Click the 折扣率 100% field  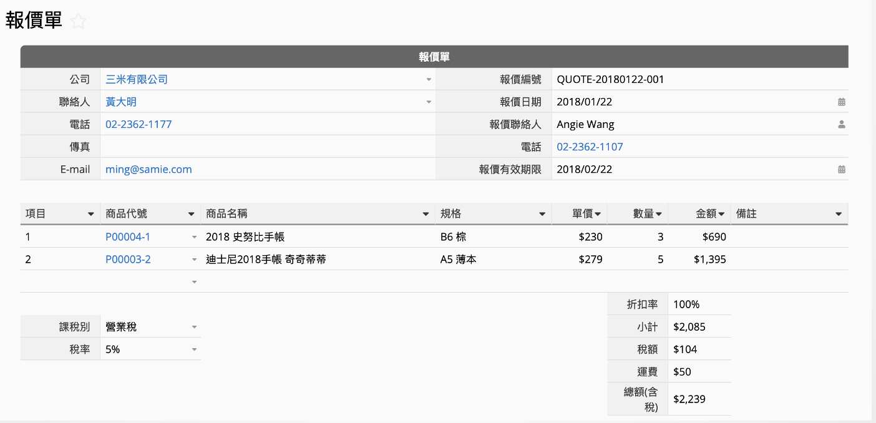pos(699,304)
